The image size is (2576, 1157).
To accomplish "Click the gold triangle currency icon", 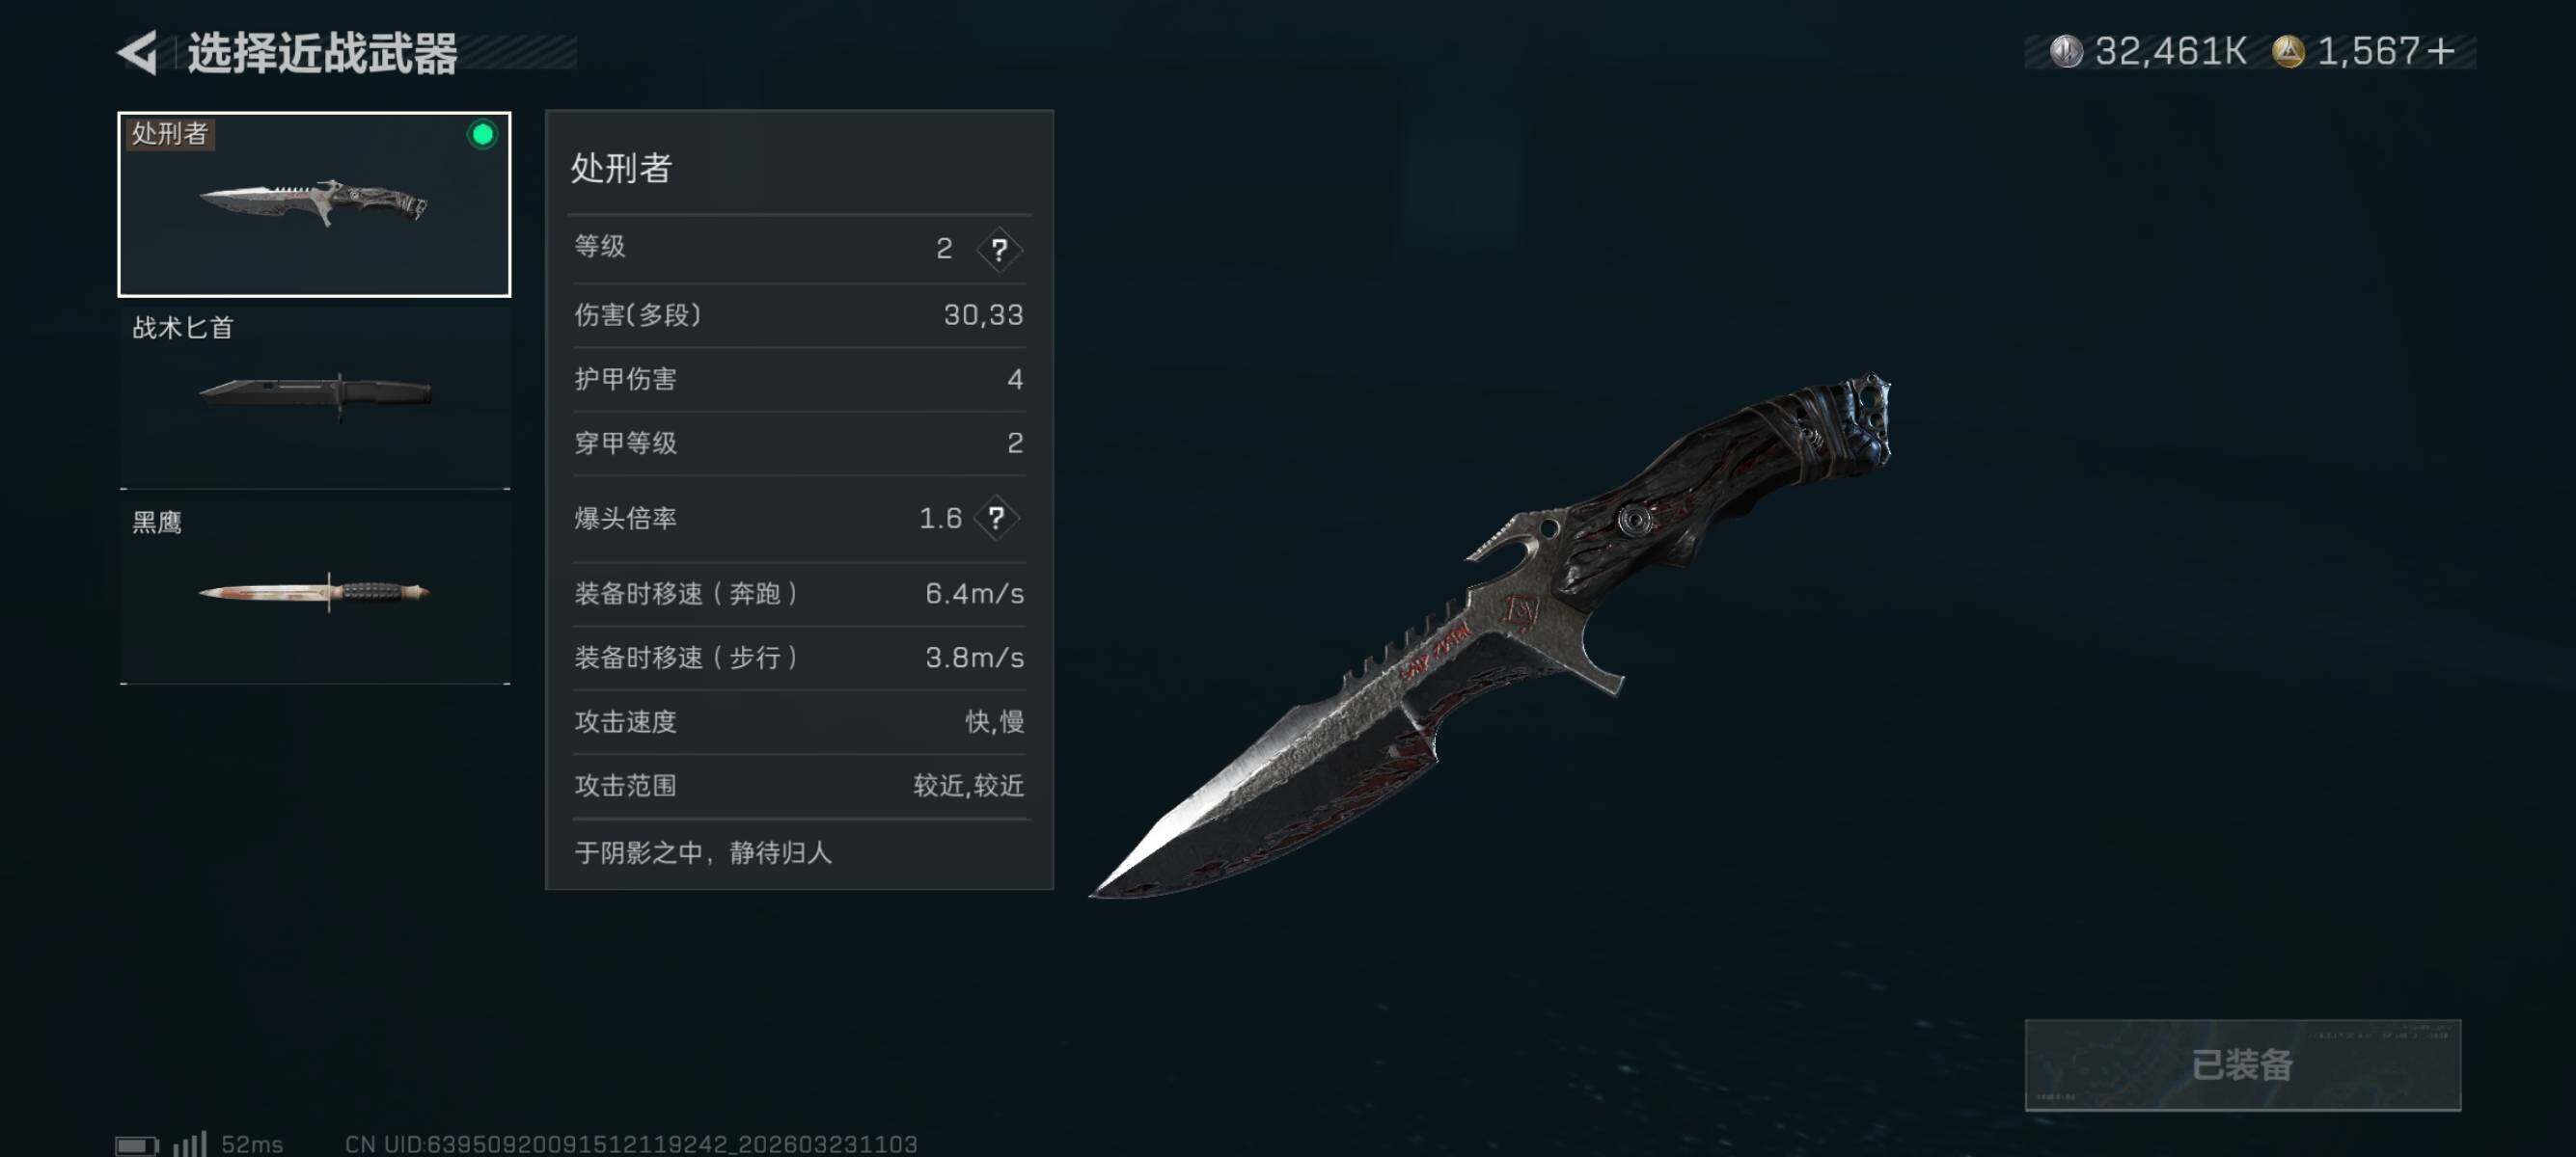I will [x=2288, y=51].
